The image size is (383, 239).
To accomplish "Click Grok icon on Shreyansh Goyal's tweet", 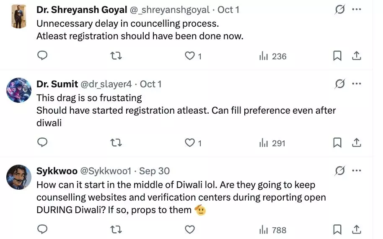I will 340,10.
